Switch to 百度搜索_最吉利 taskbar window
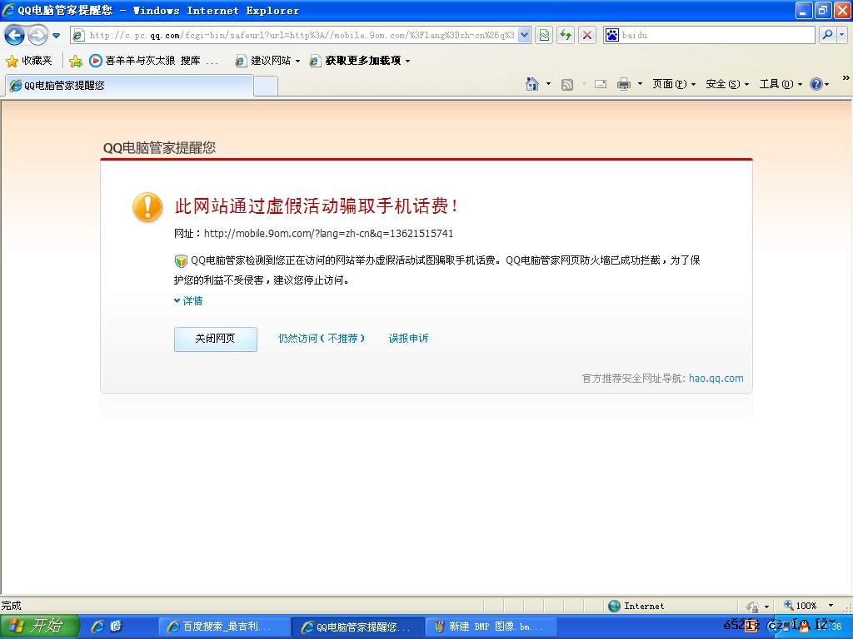Viewport: 853px width, 639px height. pyautogui.click(x=224, y=627)
